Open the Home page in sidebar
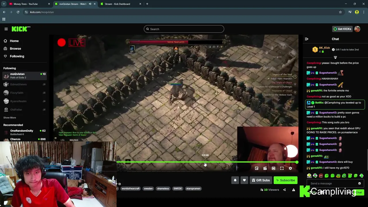Image resolution: width=368 pixels, height=207 pixels. click(x=11, y=41)
